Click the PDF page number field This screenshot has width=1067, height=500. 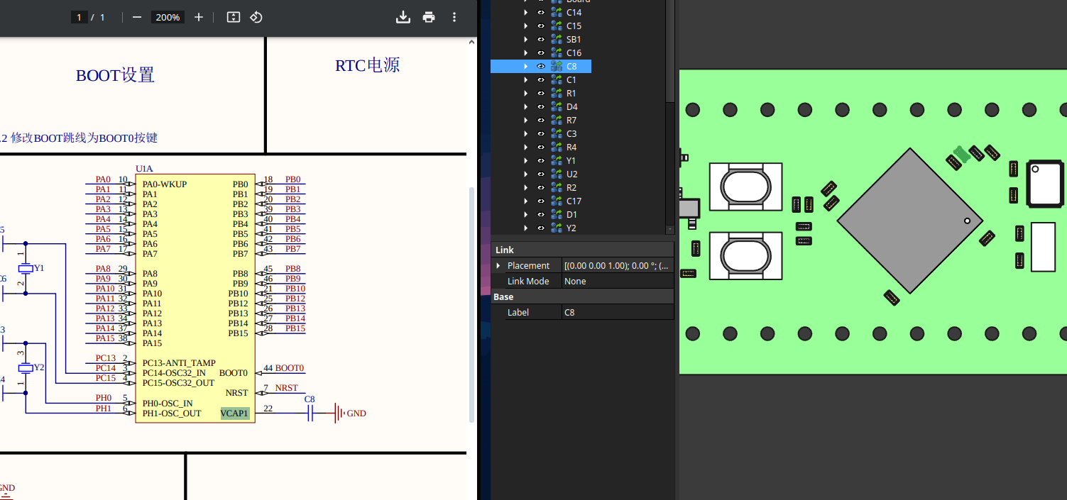(80, 17)
